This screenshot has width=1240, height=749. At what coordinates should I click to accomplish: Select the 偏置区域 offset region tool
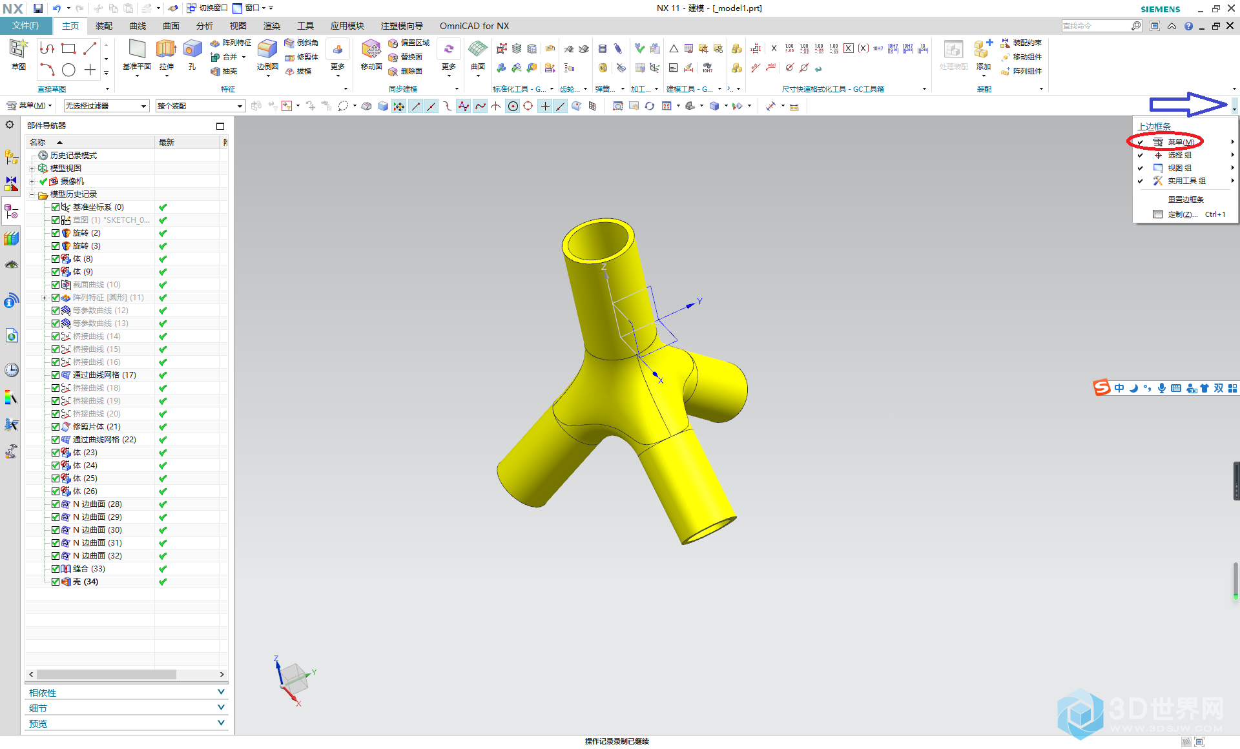pos(409,43)
